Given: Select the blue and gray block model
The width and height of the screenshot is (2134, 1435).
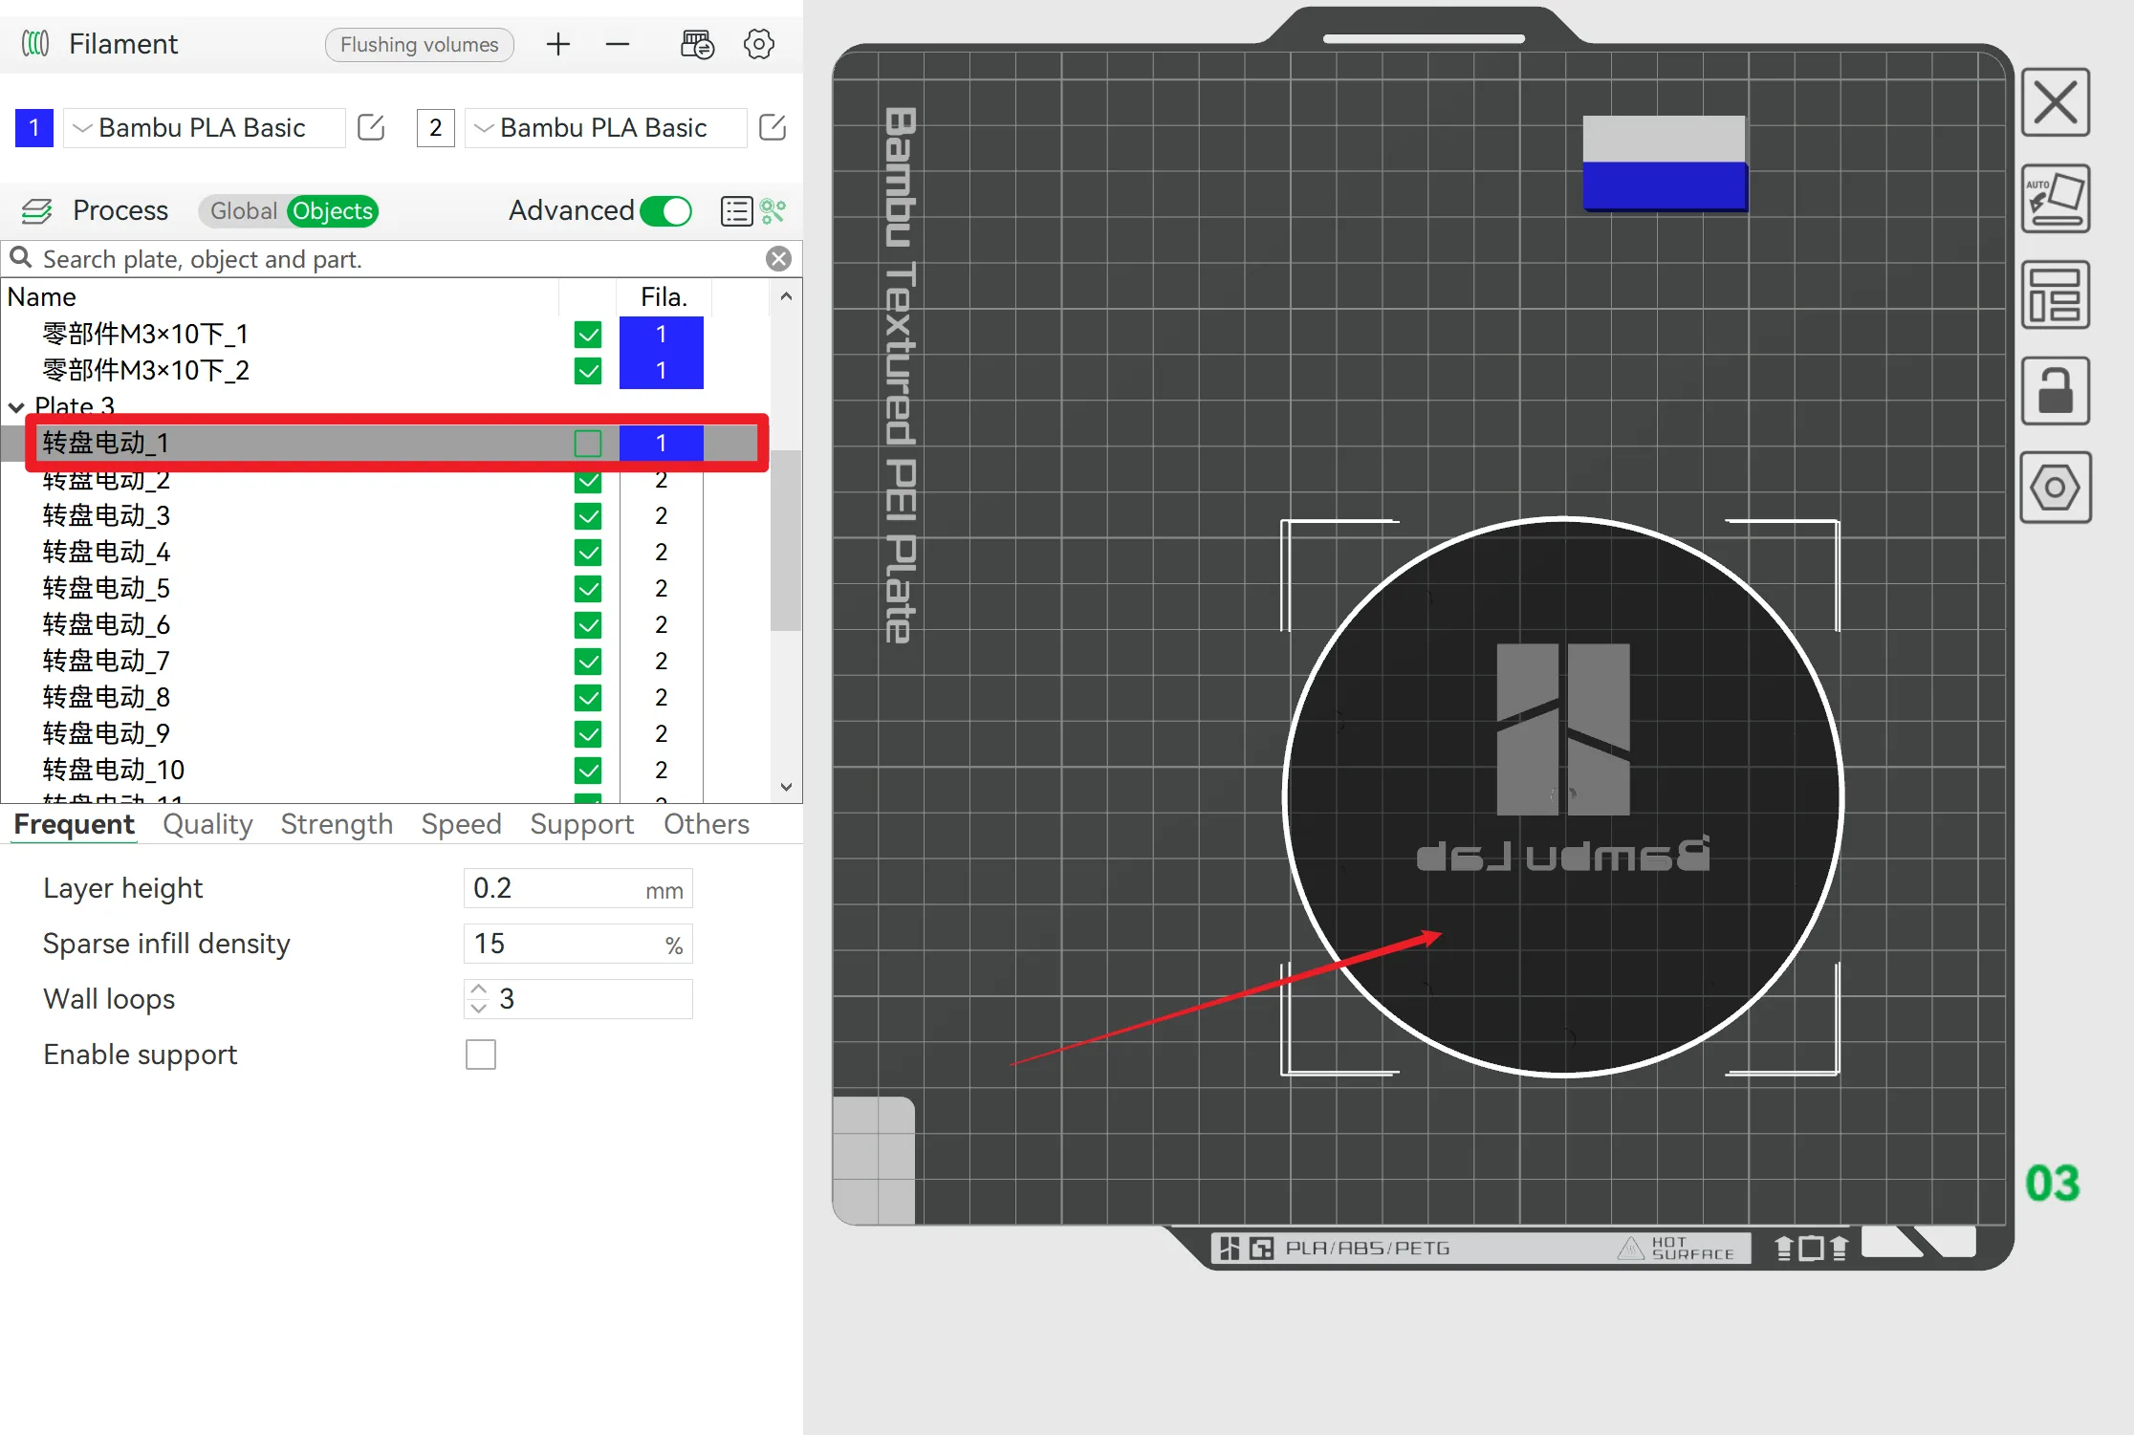Looking at the screenshot, I should coord(1665,163).
